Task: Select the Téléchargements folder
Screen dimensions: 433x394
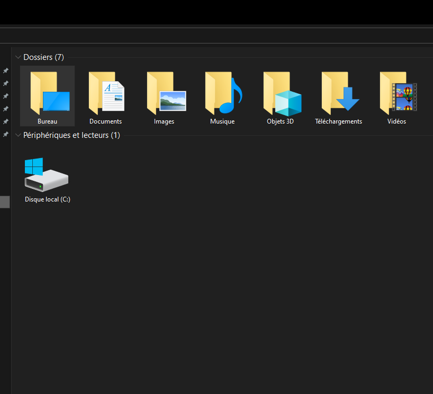Action: (339, 96)
